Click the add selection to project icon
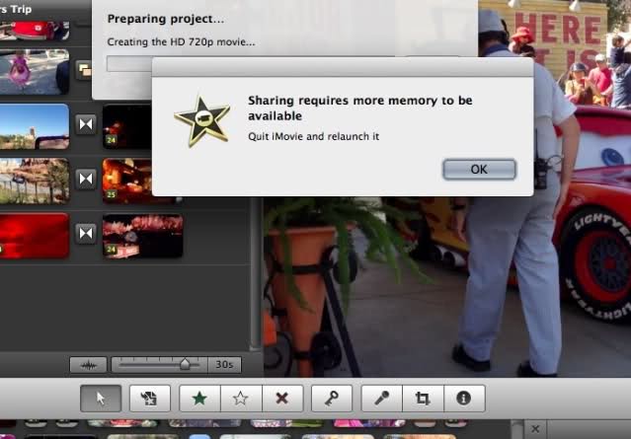631x439 pixels. [150, 398]
